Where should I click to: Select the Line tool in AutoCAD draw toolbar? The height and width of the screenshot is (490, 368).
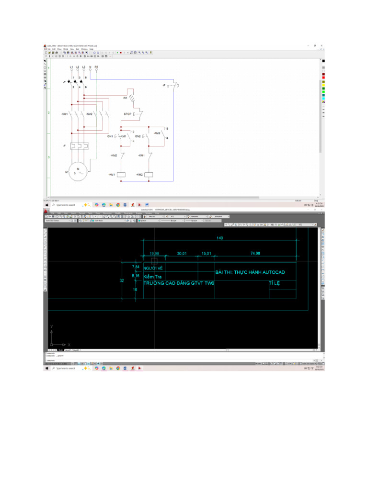click(45, 230)
